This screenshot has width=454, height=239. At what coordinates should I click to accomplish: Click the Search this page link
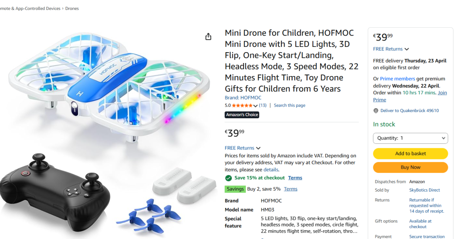(x=289, y=106)
